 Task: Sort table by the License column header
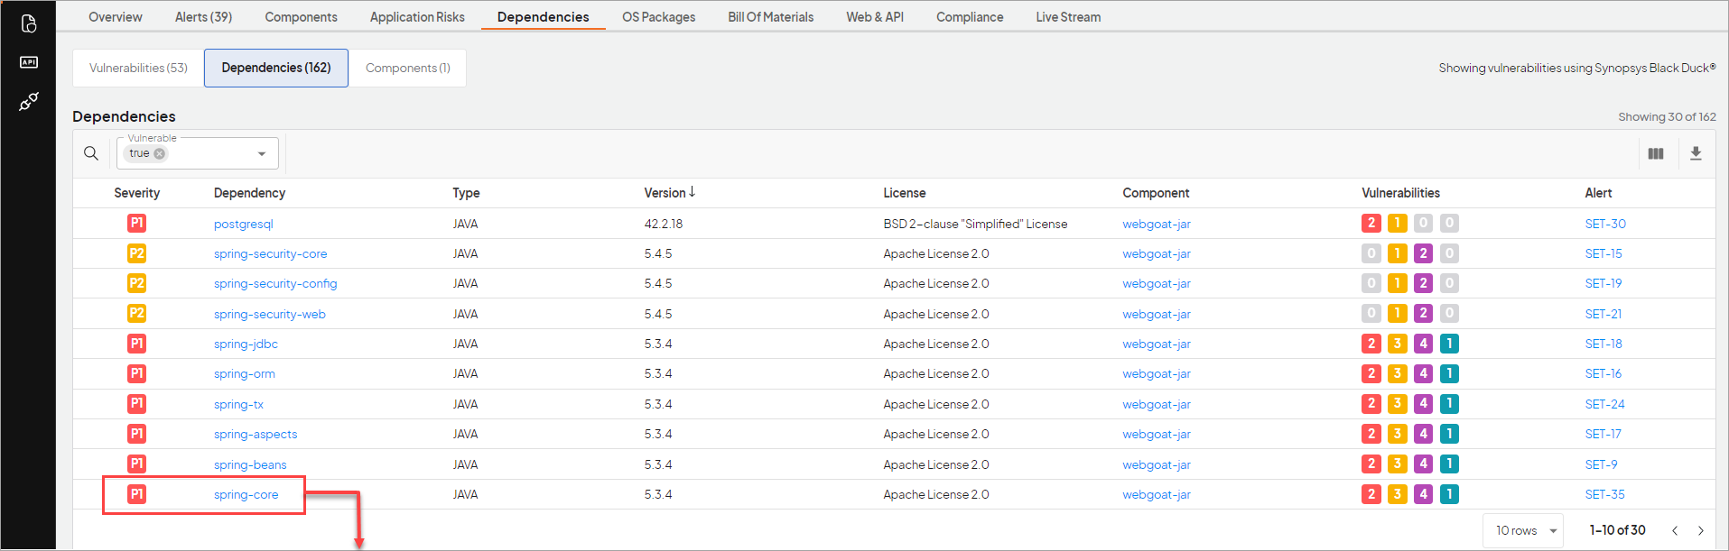[x=905, y=193]
